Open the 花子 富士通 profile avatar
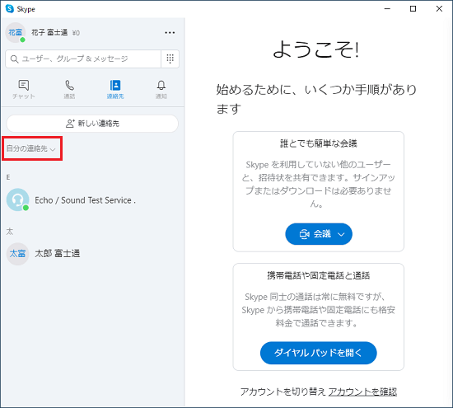The image size is (453, 408). (16, 32)
